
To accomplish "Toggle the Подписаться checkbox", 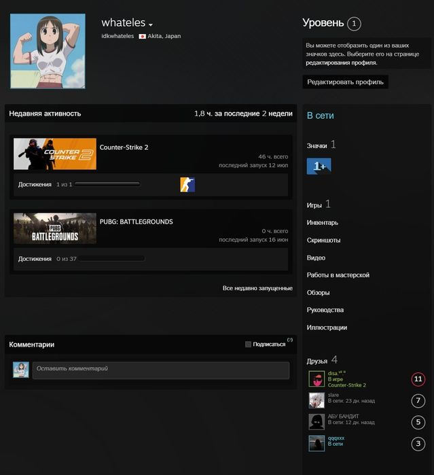I will (x=248, y=344).
